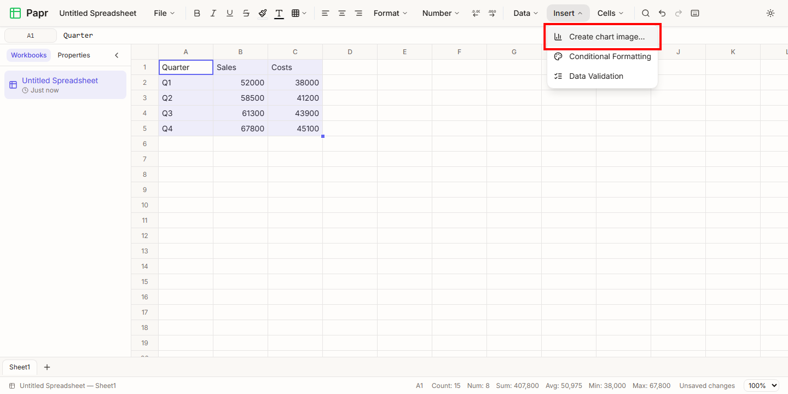Click the formula bar showing Quarter
788x394 pixels.
point(421,36)
